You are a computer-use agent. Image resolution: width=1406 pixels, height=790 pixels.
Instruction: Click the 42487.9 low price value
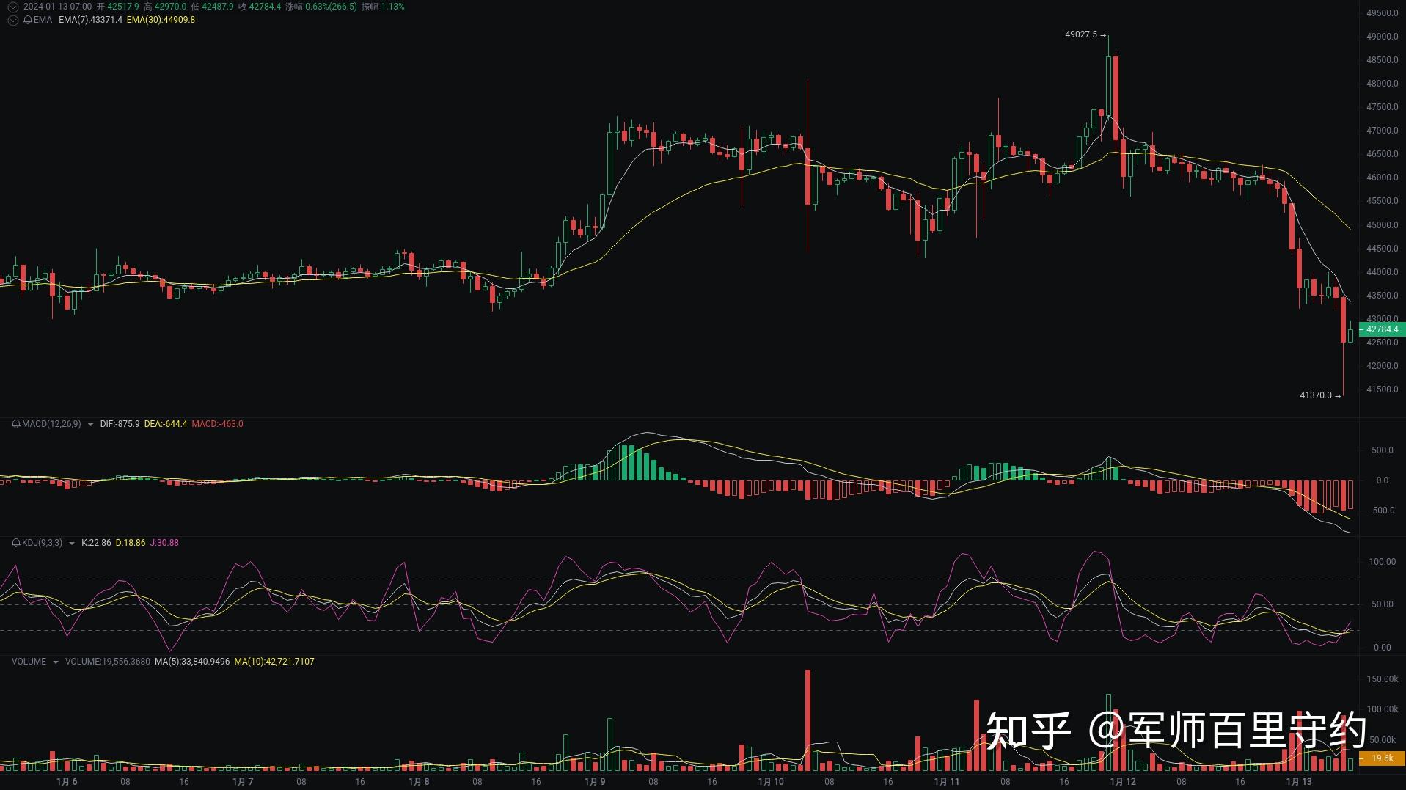(217, 7)
